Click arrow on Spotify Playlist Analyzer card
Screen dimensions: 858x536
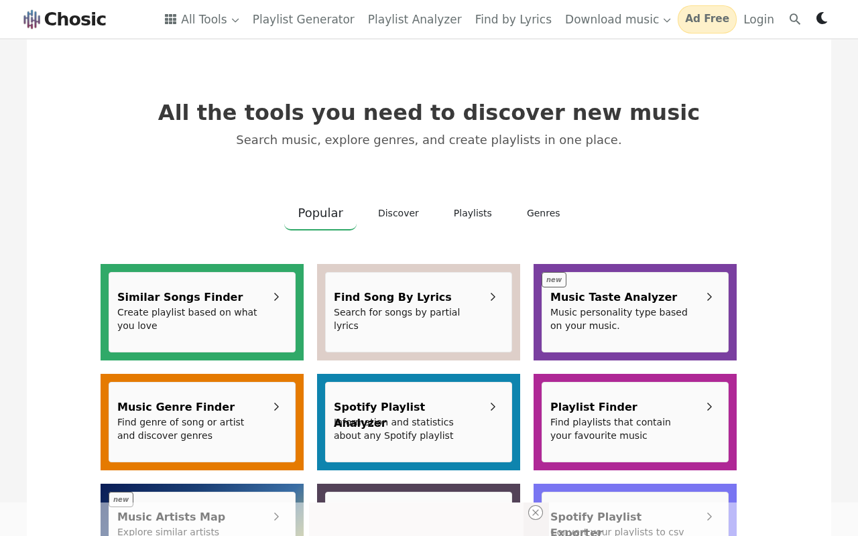(493, 407)
